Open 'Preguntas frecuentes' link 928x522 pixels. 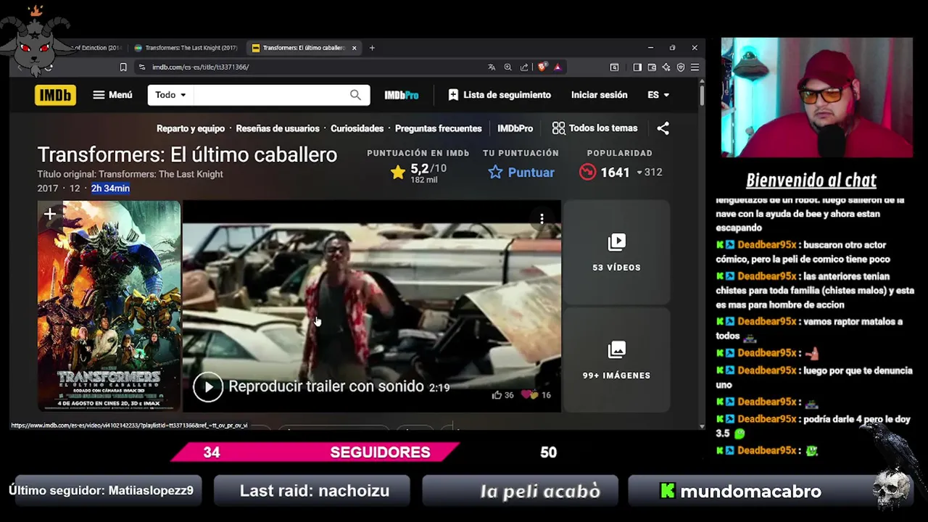pos(438,128)
